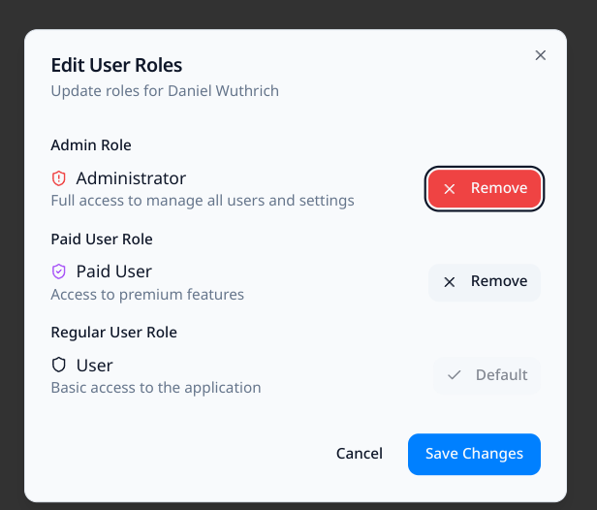The width and height of the screenshot is (597, 510).
Task: Click the checkmark icon in the Default button
Action: point(453,375)
